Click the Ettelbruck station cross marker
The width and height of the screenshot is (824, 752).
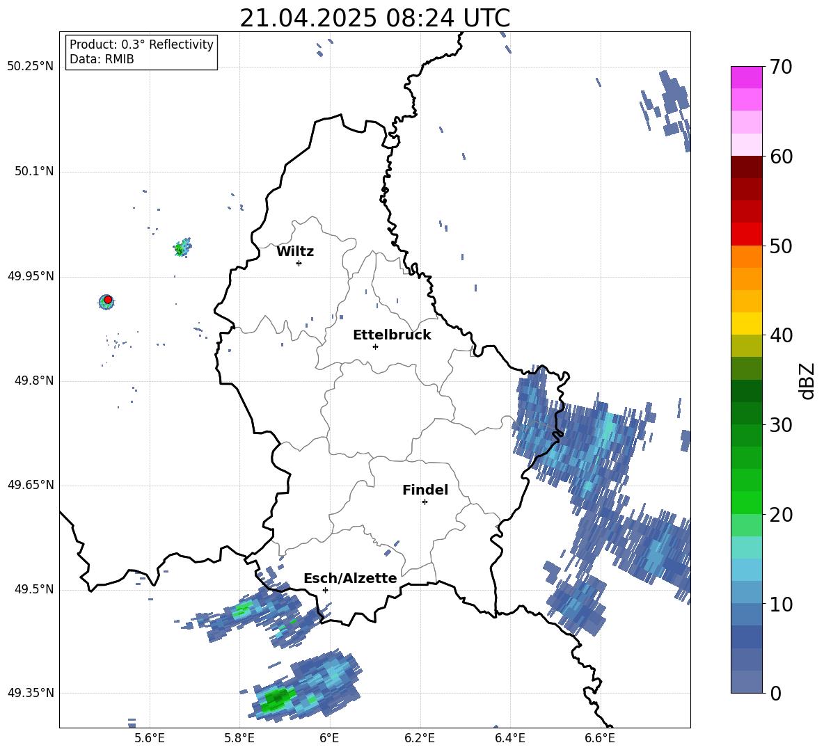[x=375, y=346]
